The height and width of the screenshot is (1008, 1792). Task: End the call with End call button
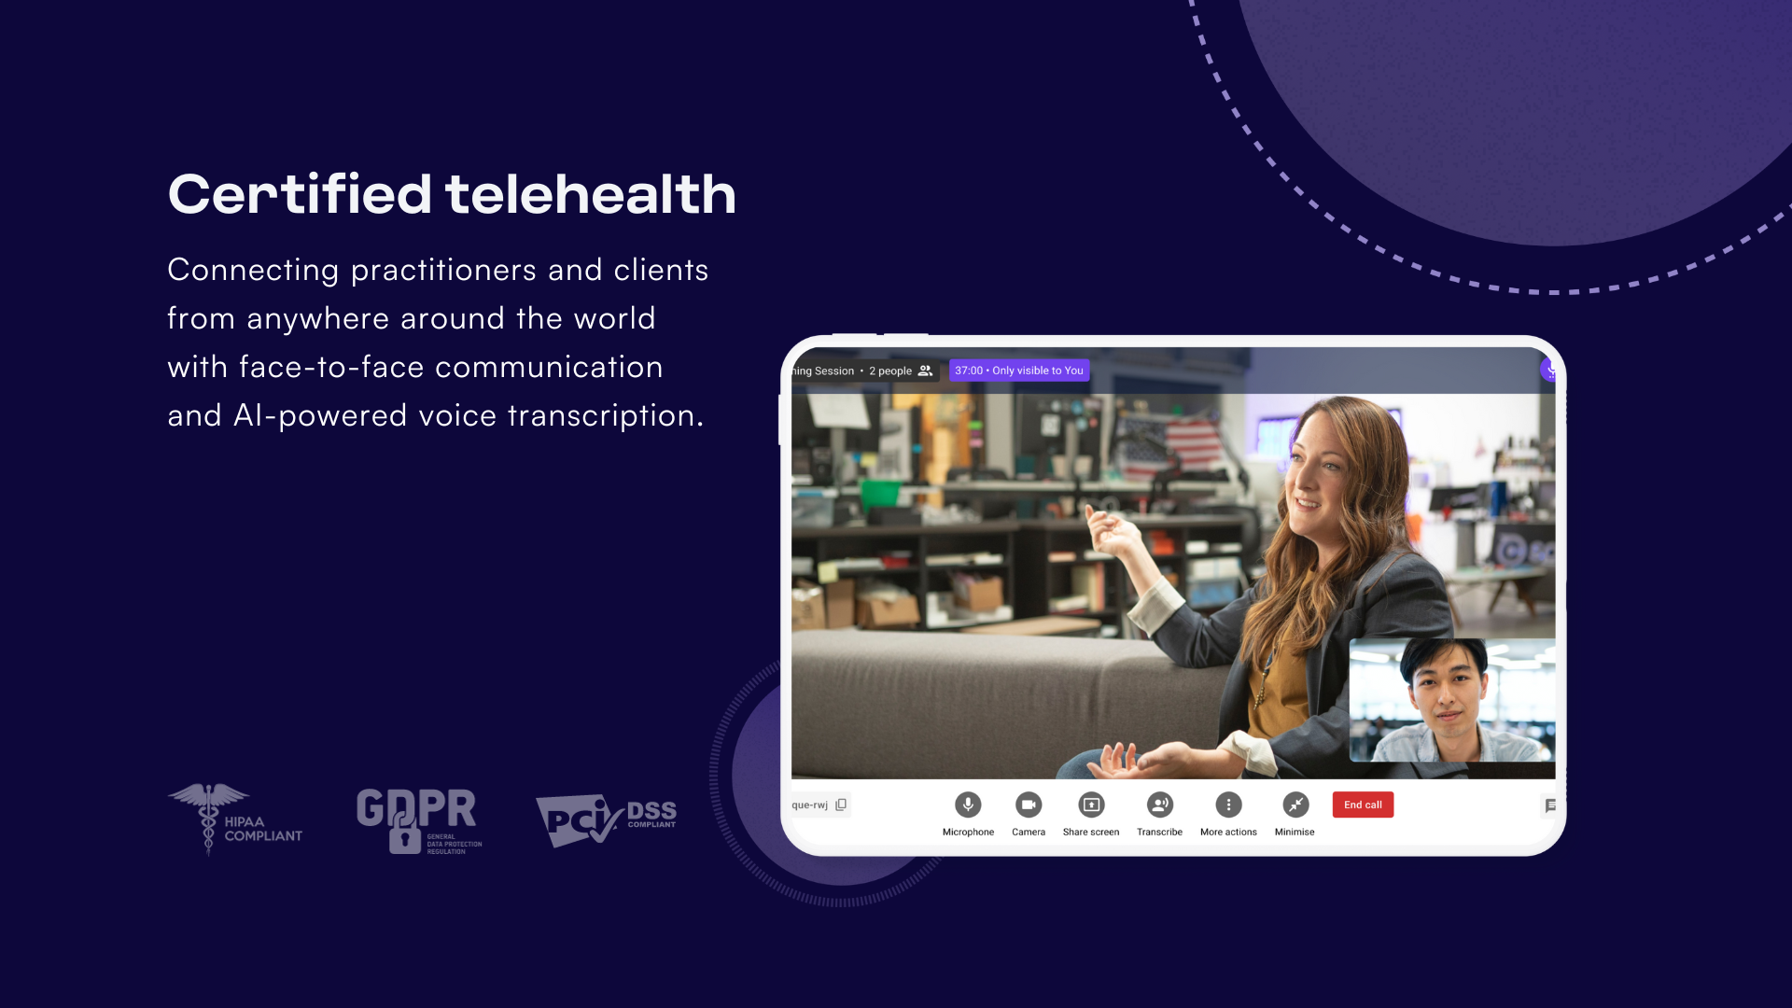[x=1364, y=805]
